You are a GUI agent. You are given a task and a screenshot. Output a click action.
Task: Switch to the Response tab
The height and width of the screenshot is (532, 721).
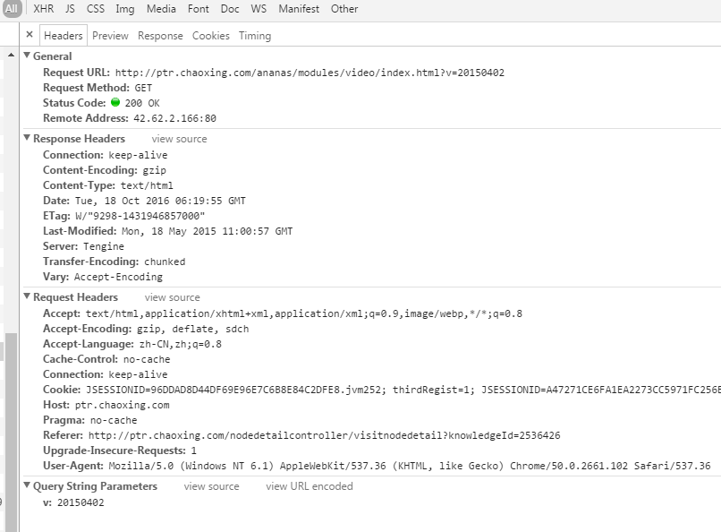click(160, 36)
